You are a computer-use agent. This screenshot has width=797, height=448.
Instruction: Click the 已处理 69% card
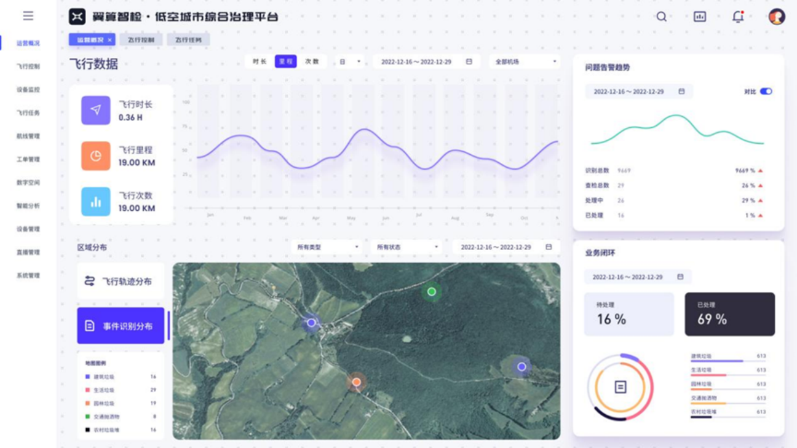click(x=729, y=314)
